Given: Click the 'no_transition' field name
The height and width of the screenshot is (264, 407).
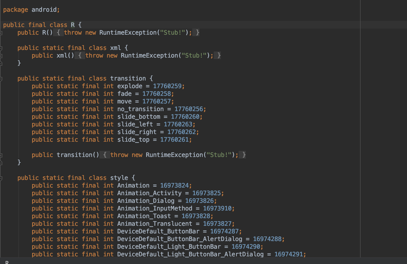Looking at the screenshot, I should click(x=141, y=109).
